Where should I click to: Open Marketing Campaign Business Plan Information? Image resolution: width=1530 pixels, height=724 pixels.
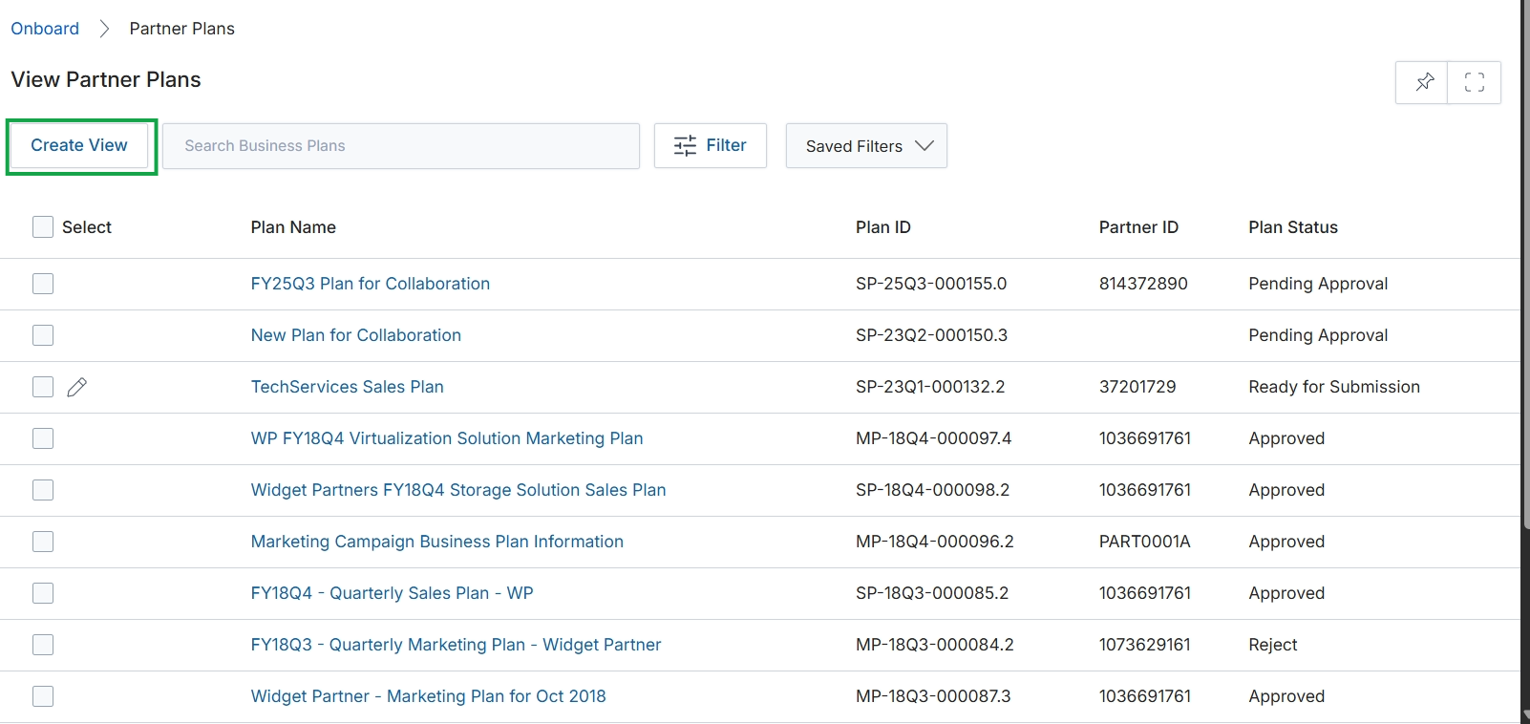(x=437, y=542)
